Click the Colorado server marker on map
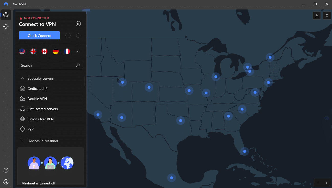Viewport: 332px width, 188px height. [149, 88]
